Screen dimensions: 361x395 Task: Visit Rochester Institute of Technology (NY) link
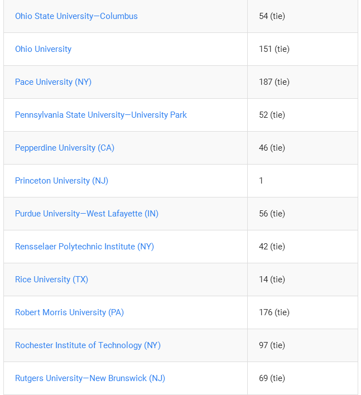coord(88,345)
